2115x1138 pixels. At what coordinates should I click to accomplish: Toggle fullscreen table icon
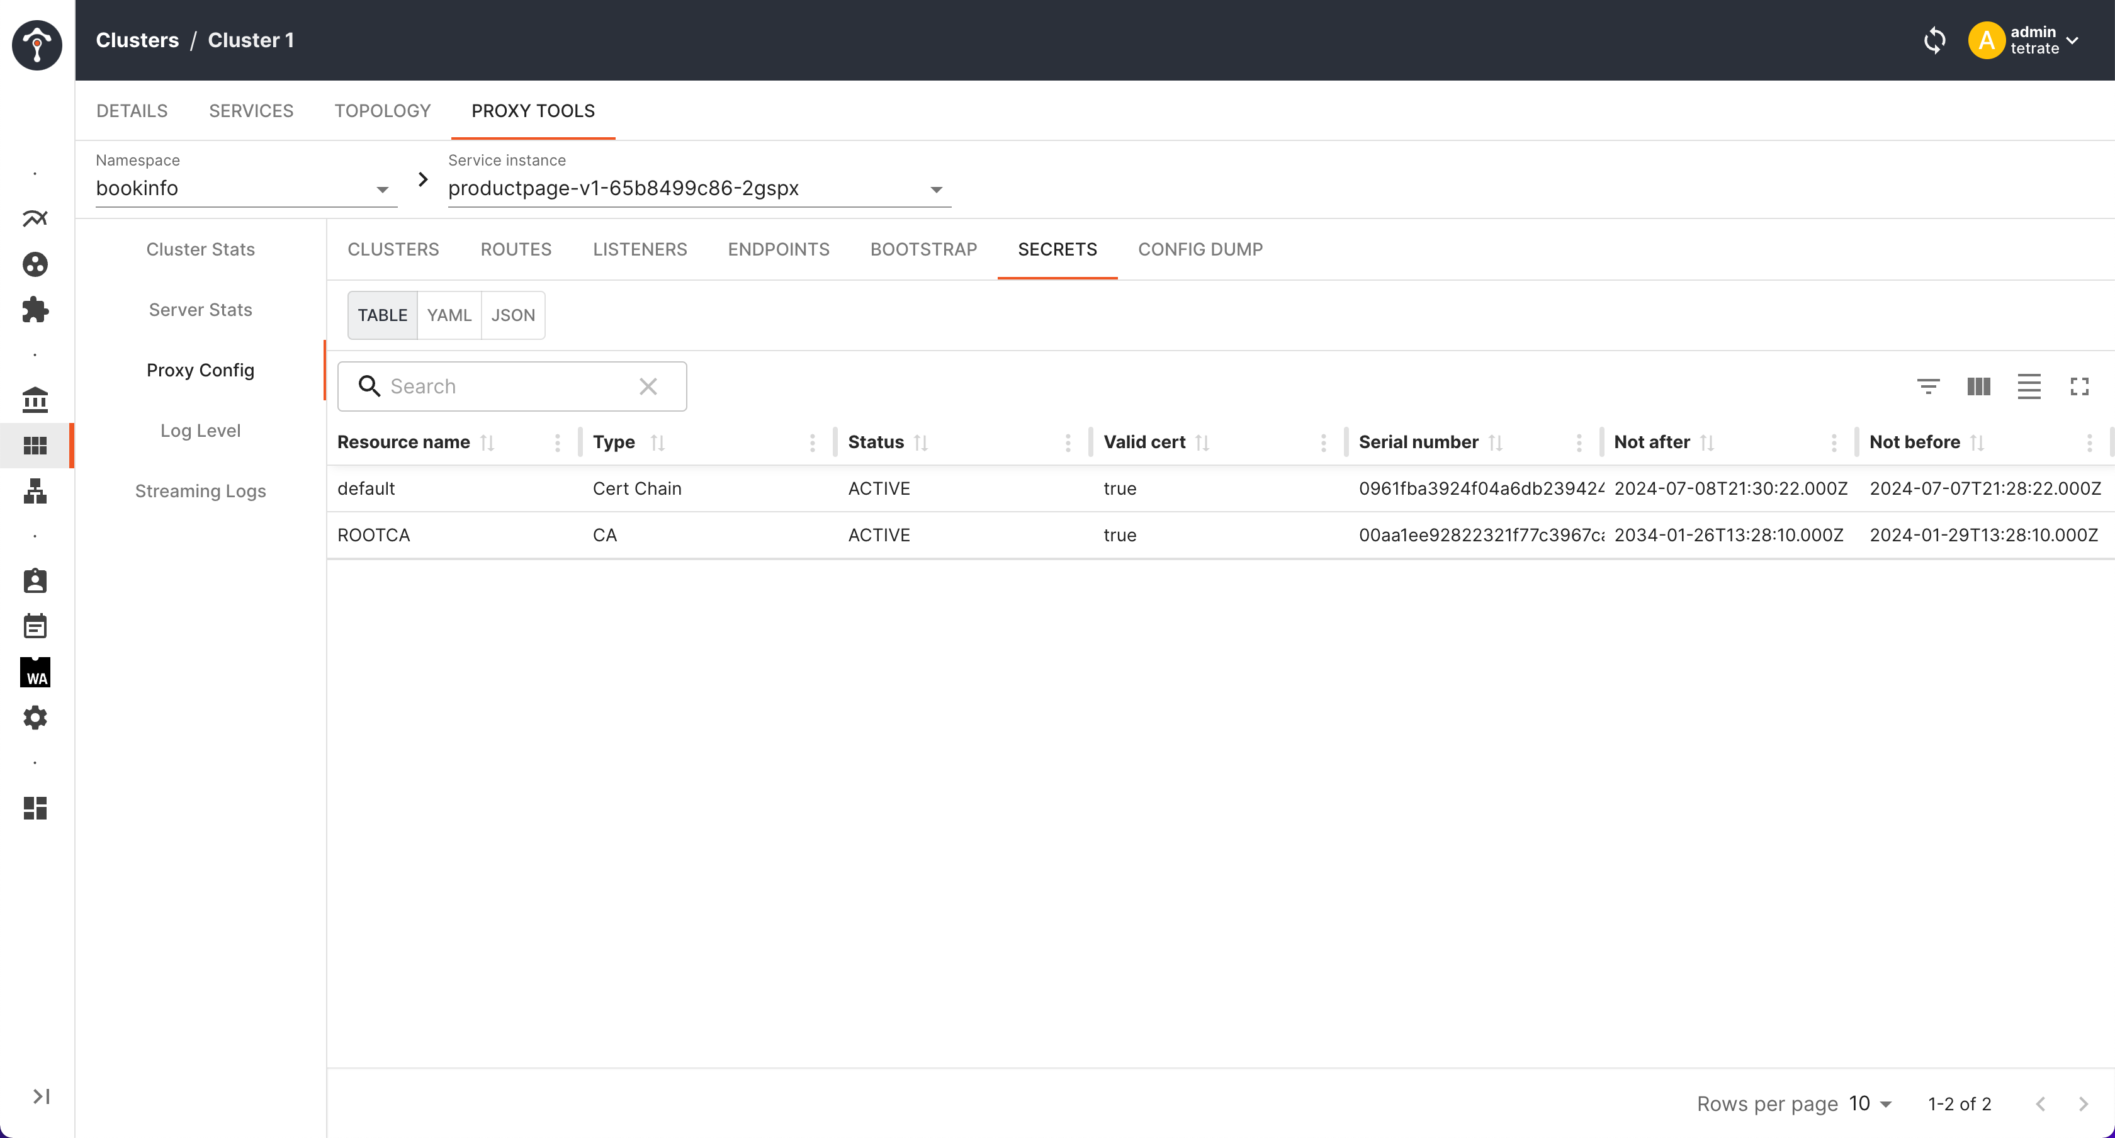[2079, 386]
